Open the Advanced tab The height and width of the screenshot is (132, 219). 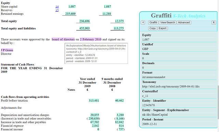point(184,23)
